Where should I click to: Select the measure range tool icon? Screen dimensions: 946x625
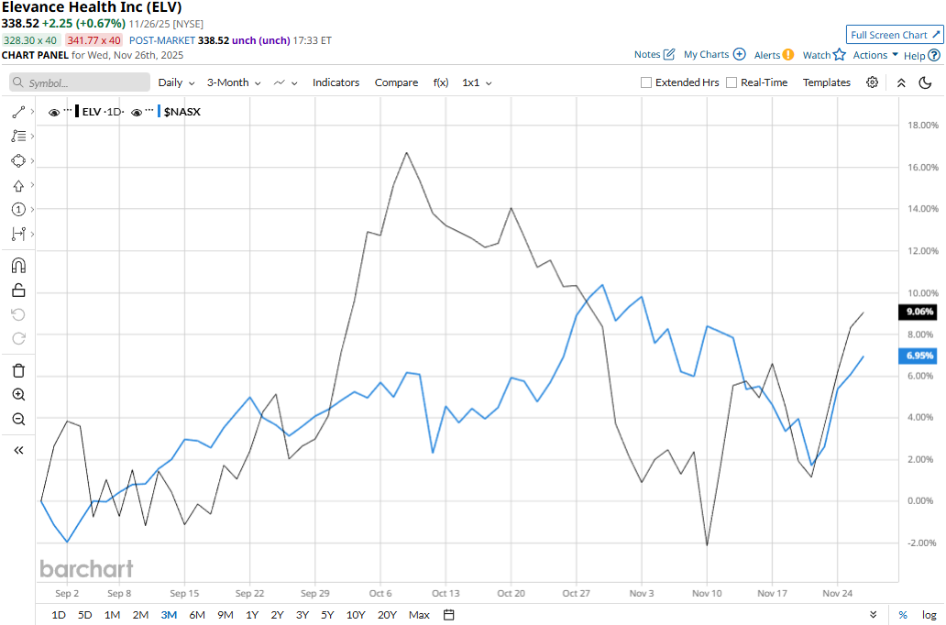18,234
